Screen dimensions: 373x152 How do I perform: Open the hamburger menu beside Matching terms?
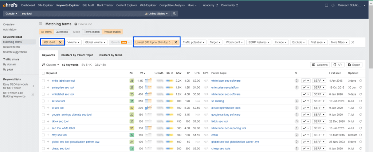[41, 24]
